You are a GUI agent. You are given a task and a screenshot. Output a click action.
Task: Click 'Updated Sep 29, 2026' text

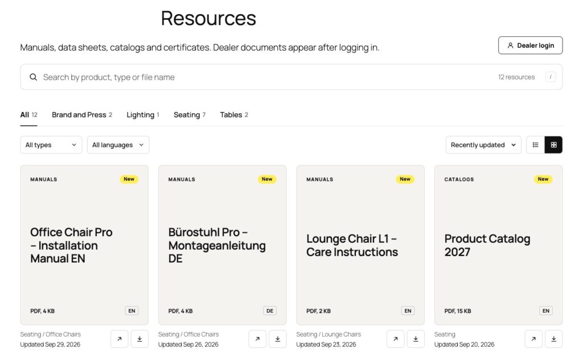click(x=50, y=344)
